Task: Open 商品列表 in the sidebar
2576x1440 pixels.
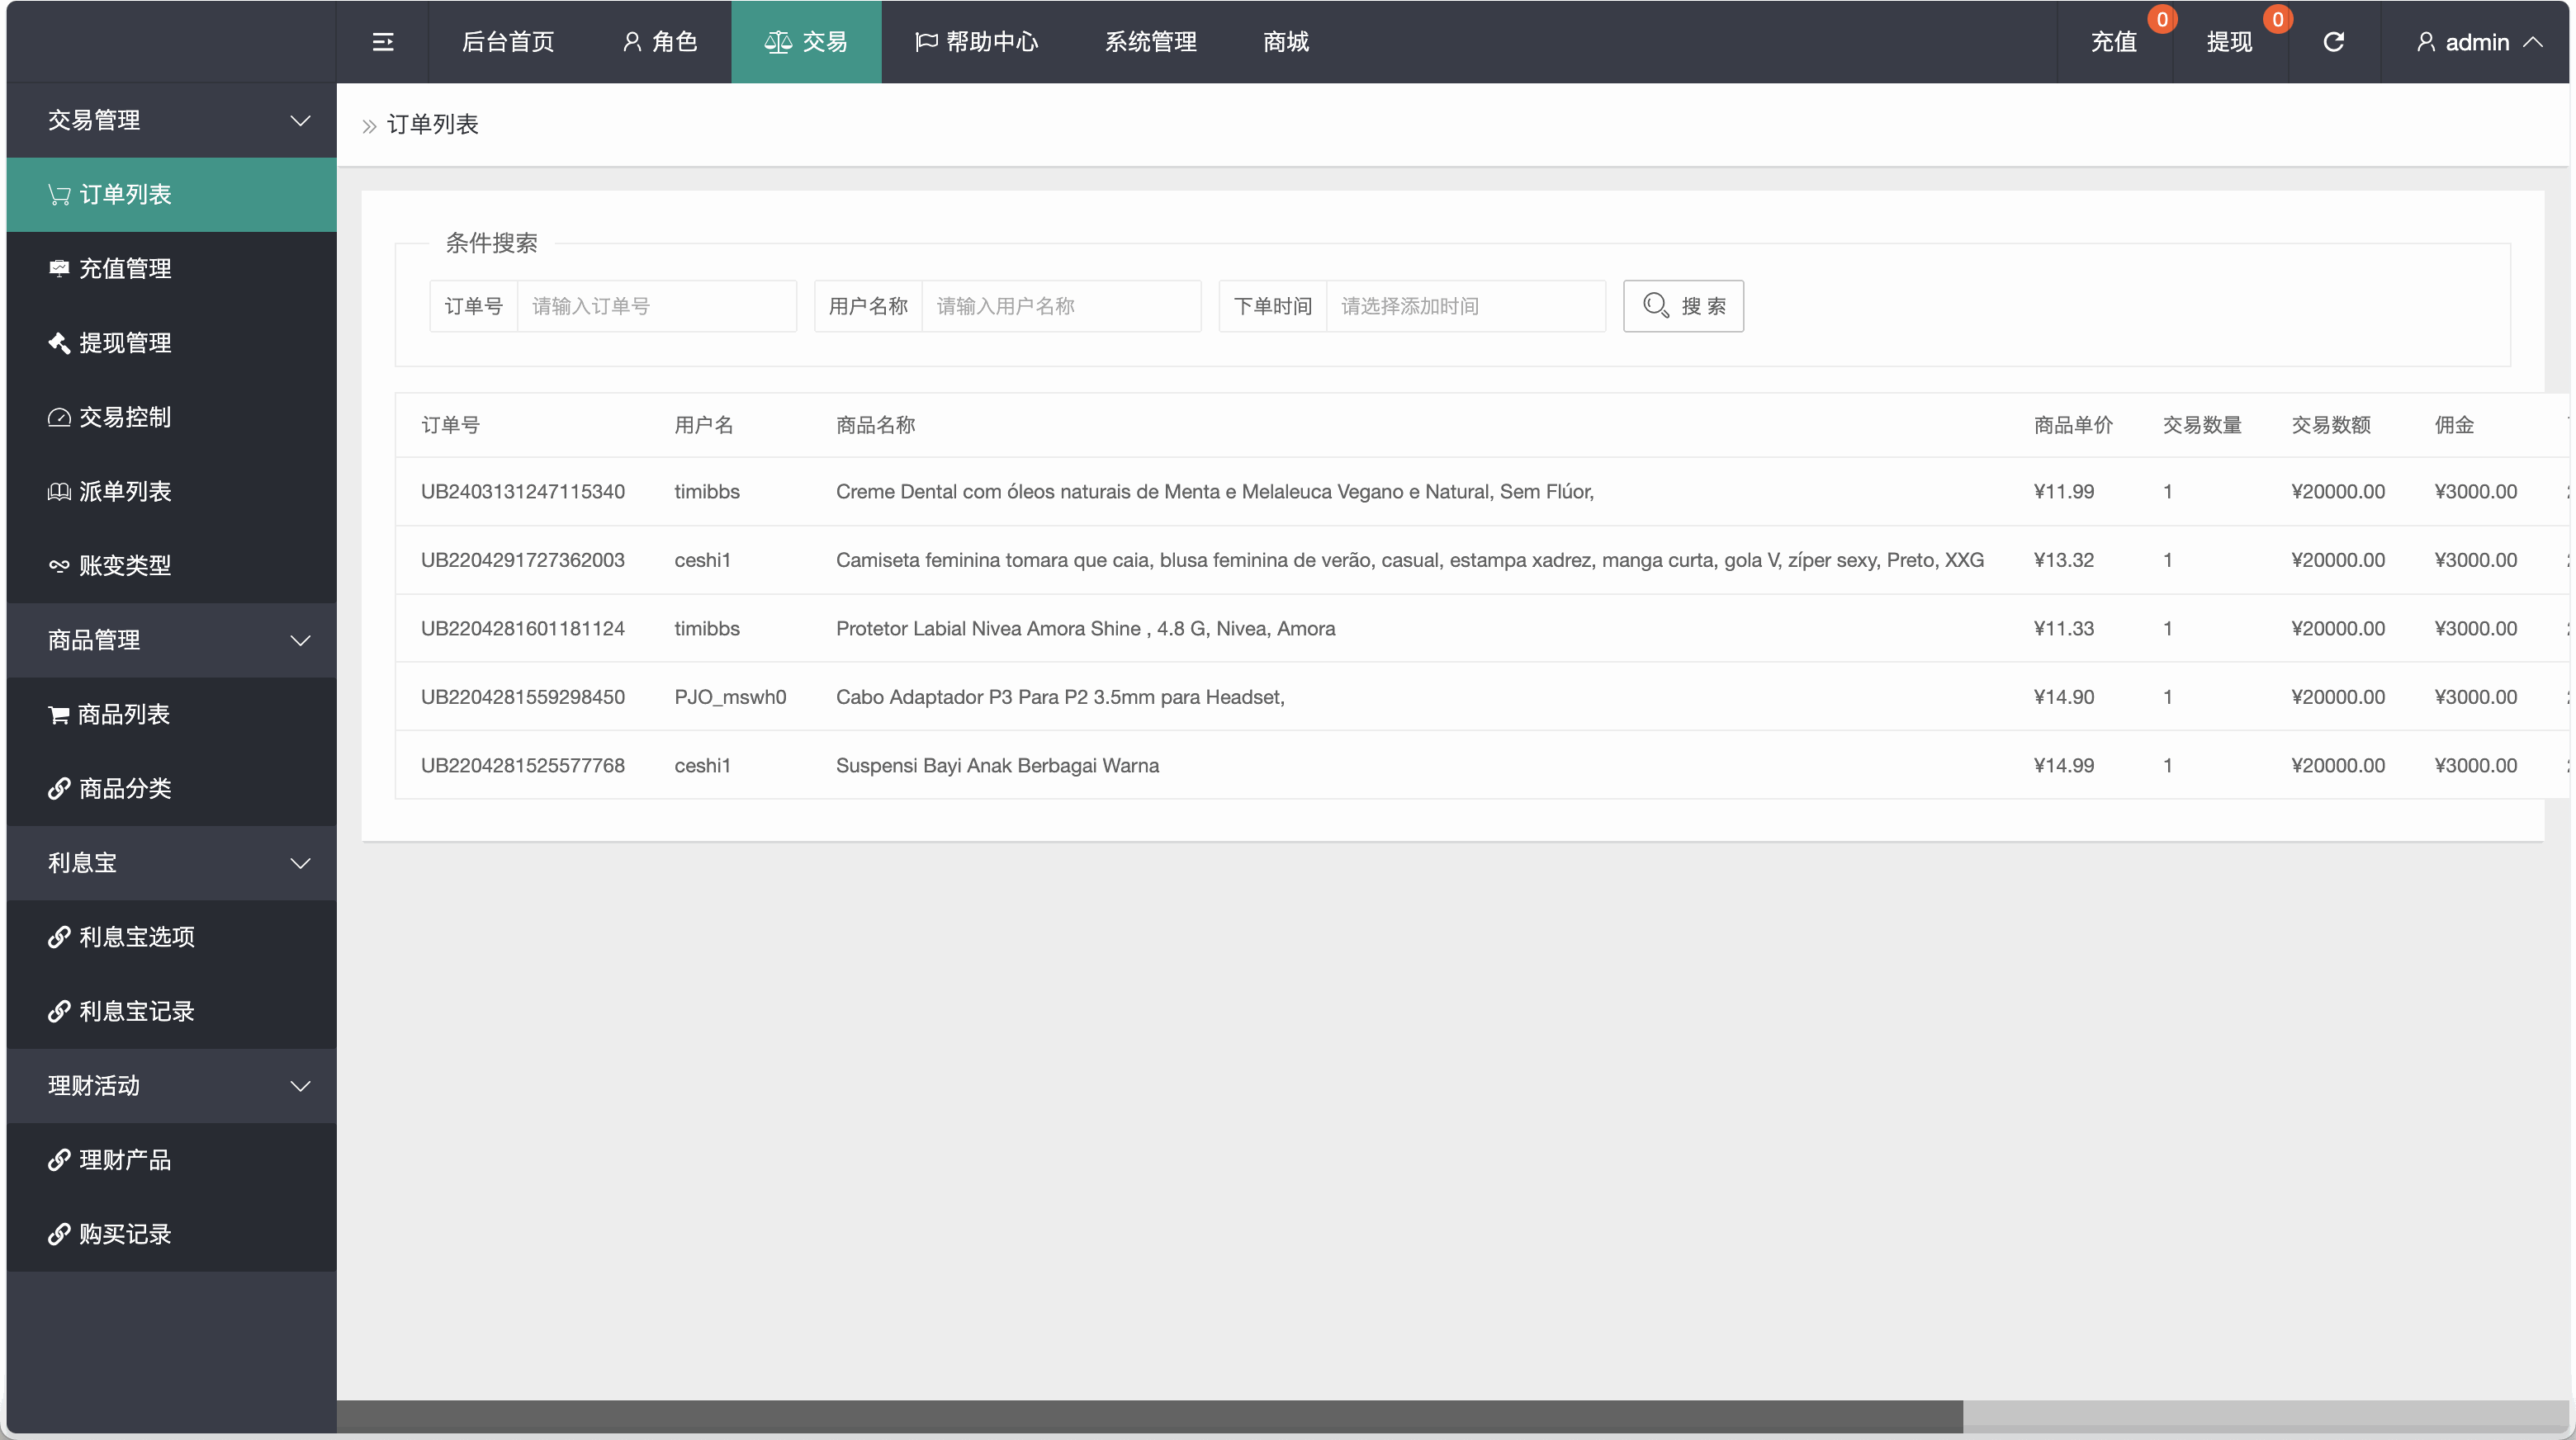Action: point(123,715)
